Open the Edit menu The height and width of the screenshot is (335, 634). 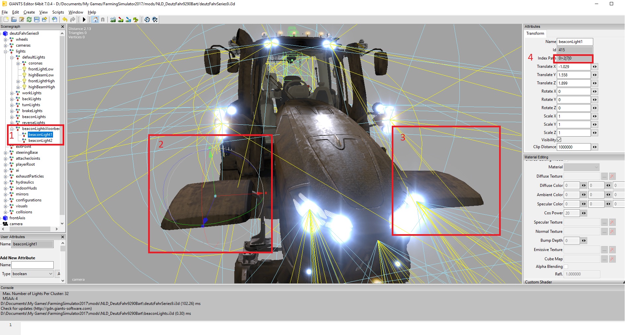pyautogui.click(x=16, y=12)
